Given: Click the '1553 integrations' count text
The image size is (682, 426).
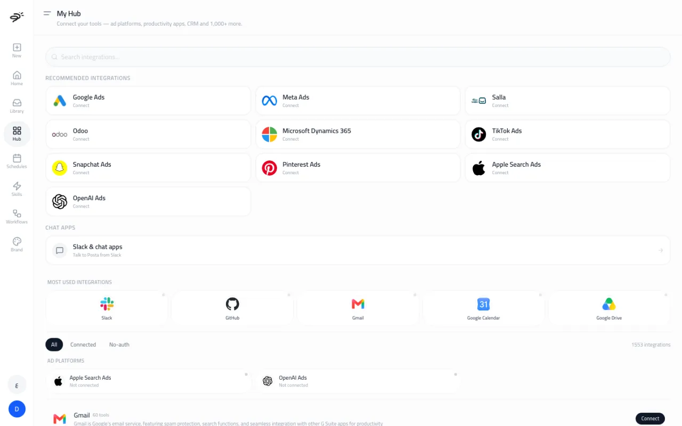Looking at the screenshot, I should coord(651,345).
